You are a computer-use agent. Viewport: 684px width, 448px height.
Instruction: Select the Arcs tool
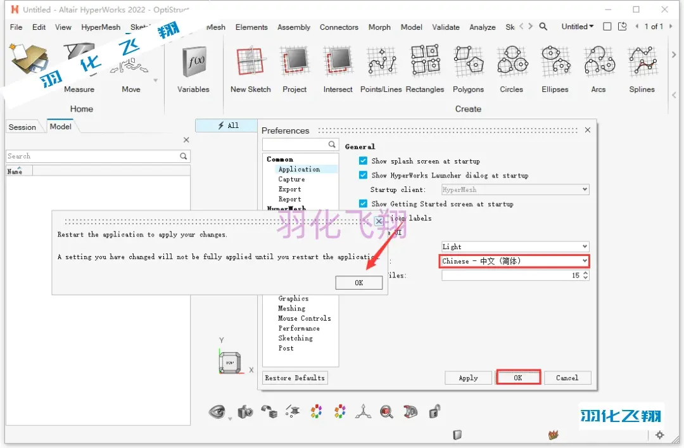[x=599, y=60]
